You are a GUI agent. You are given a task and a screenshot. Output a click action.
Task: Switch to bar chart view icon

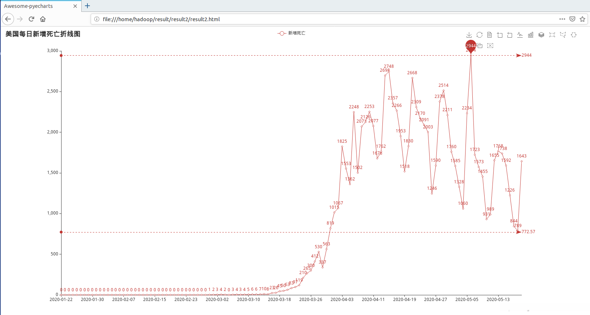(531, 35)
